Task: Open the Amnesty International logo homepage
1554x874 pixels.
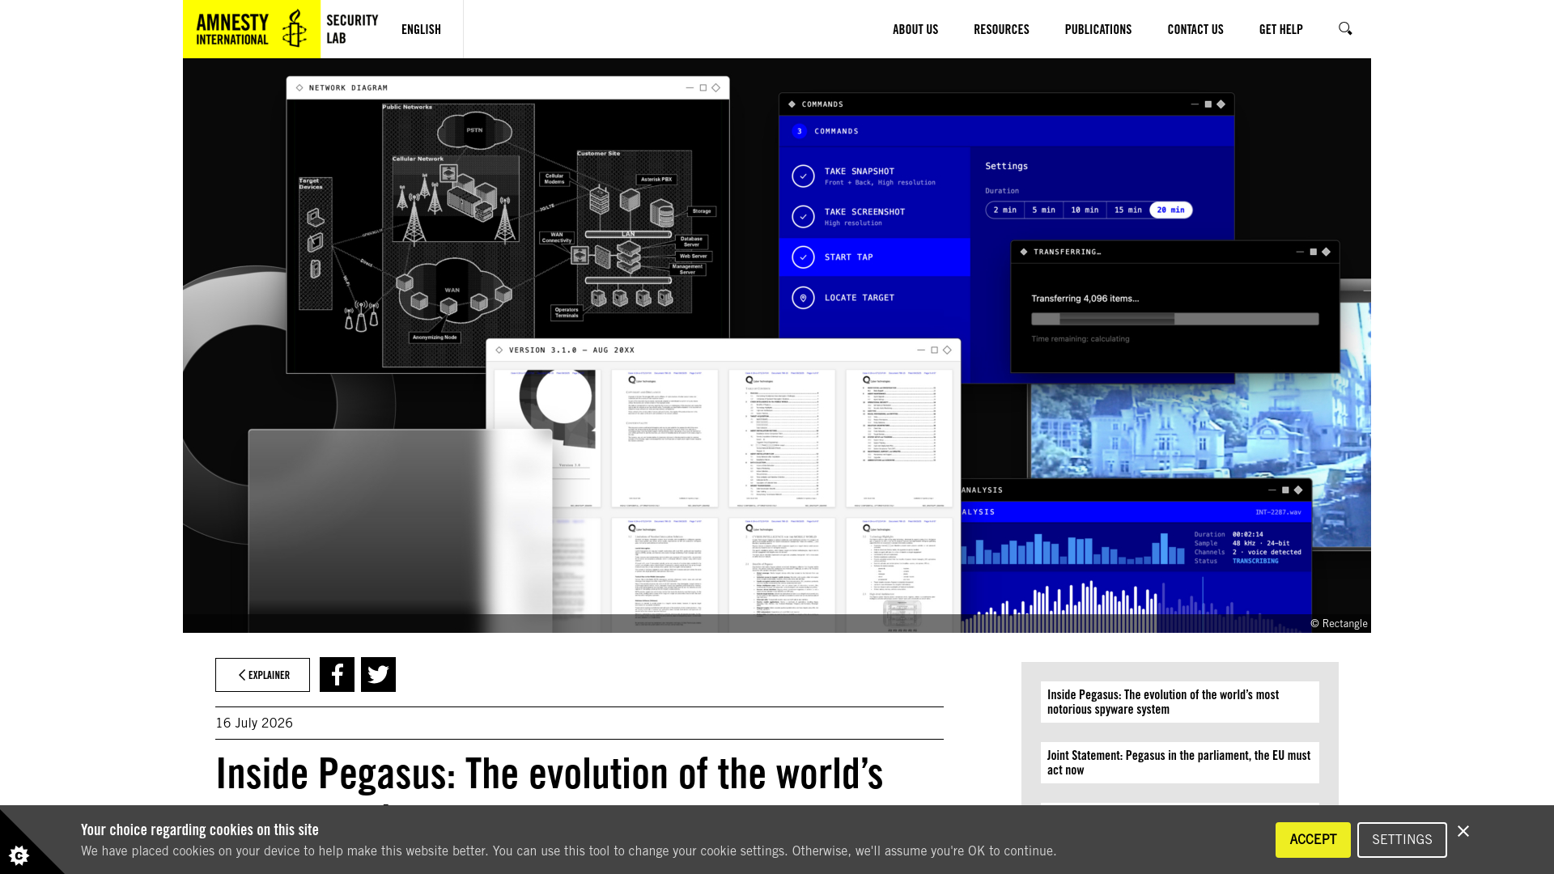Action: click(x=252, y=29)
